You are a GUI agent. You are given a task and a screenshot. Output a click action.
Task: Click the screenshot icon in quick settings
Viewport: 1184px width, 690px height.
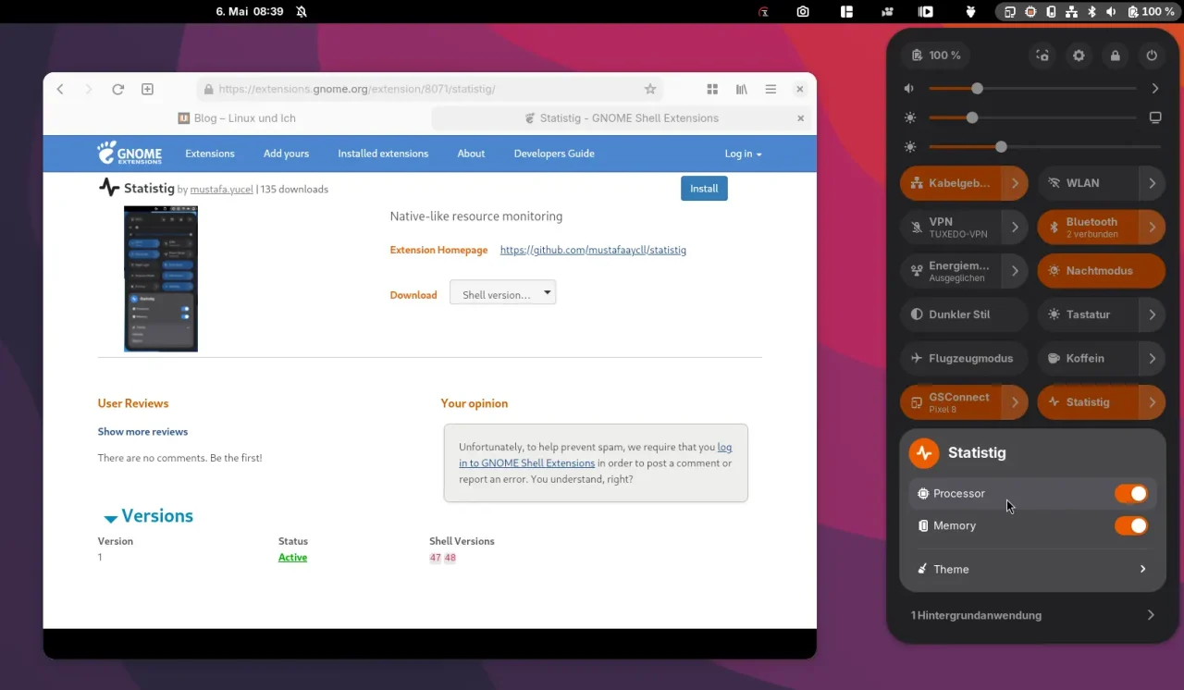tap(1042, 55)
